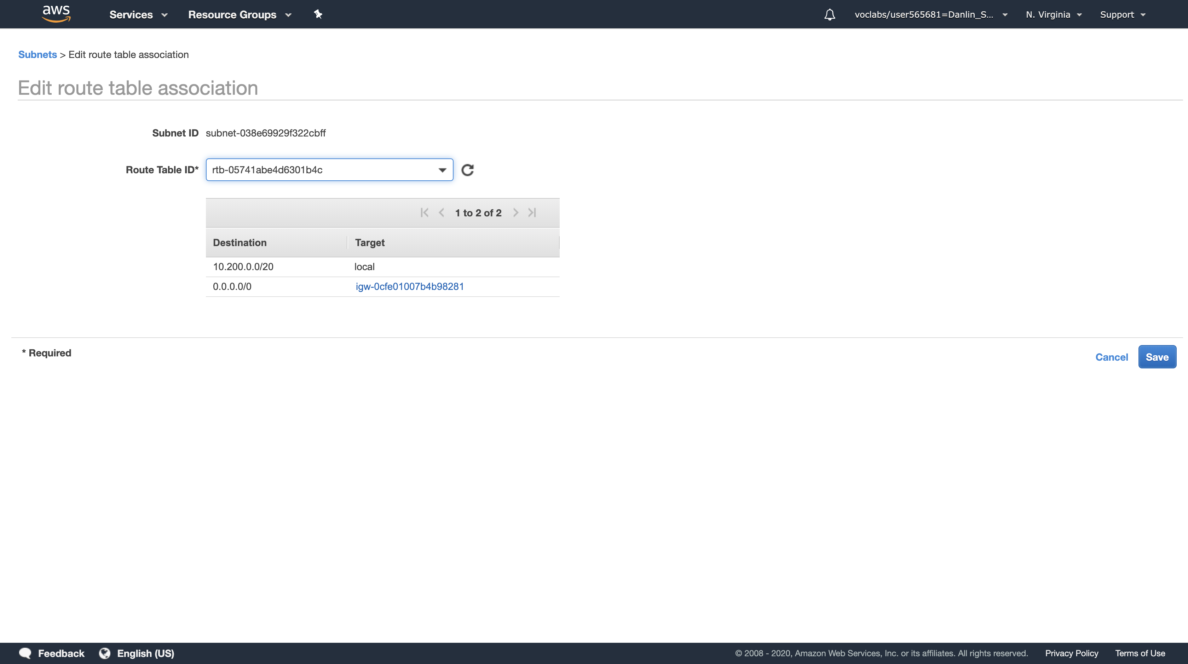The width and height of the screenshot is (1188, 664).
Task: Go to previous page of routes
Action: [442, 212]
